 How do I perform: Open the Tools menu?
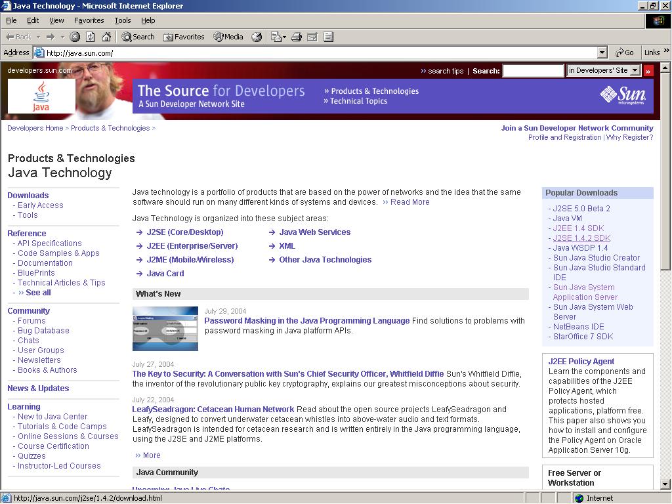[123, 20]
